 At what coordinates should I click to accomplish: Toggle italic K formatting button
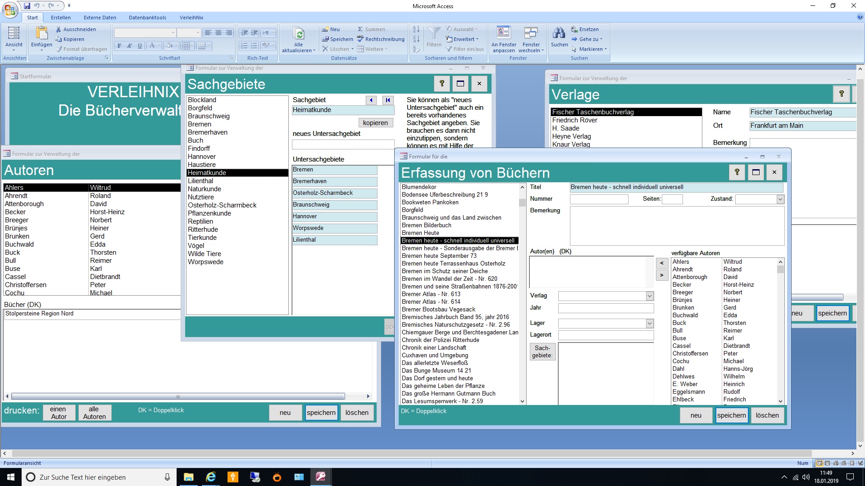(129, 45)
